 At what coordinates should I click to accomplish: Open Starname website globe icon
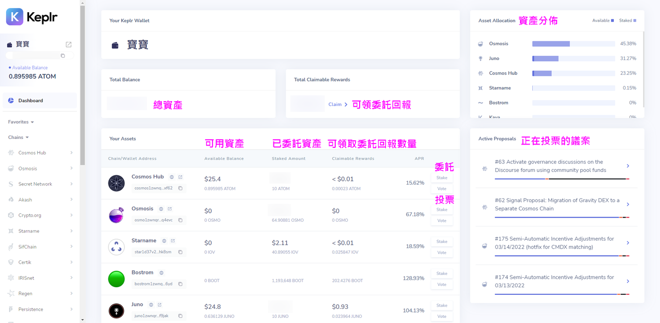(164, 241)
